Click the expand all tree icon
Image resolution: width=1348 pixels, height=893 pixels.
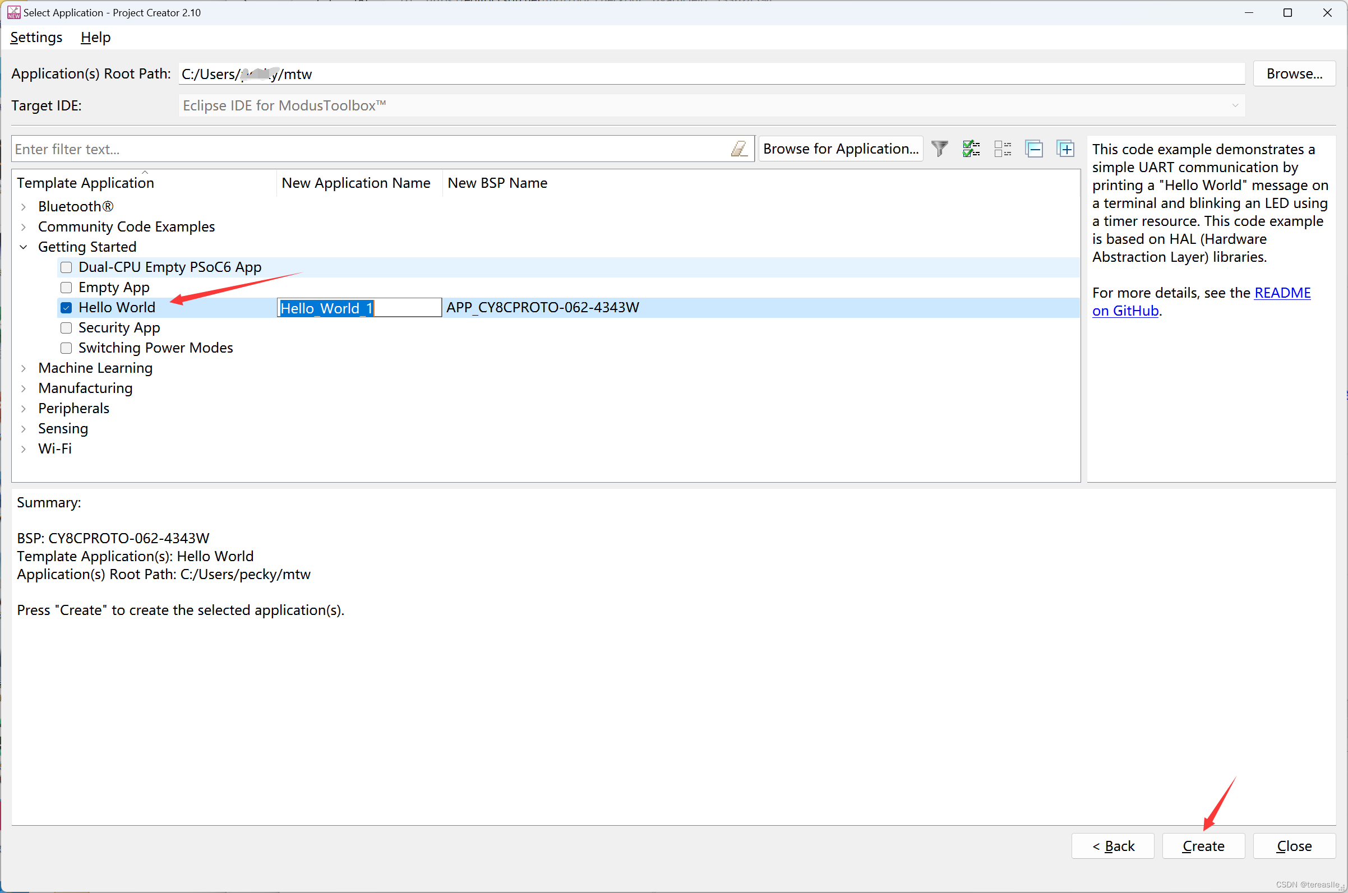coord(1065,149)
